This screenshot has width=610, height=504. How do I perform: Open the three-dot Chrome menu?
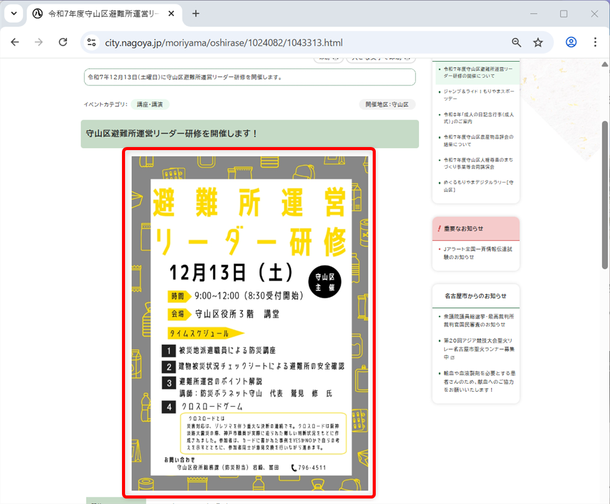tap(595, 42)
